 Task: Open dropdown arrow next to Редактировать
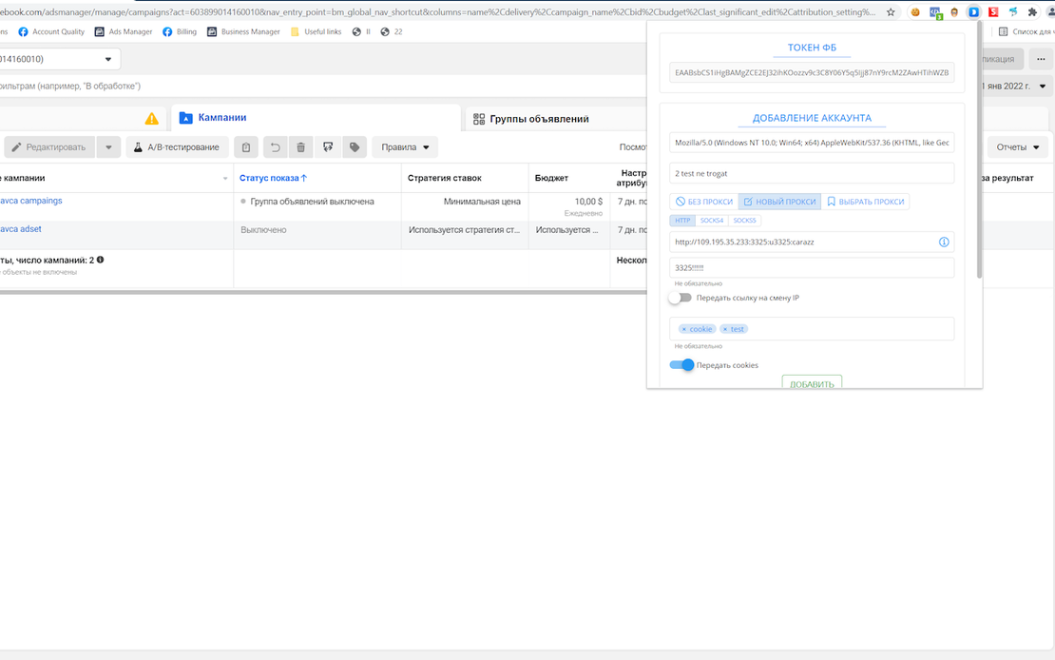pyautogui.click(x=108, y=147)
